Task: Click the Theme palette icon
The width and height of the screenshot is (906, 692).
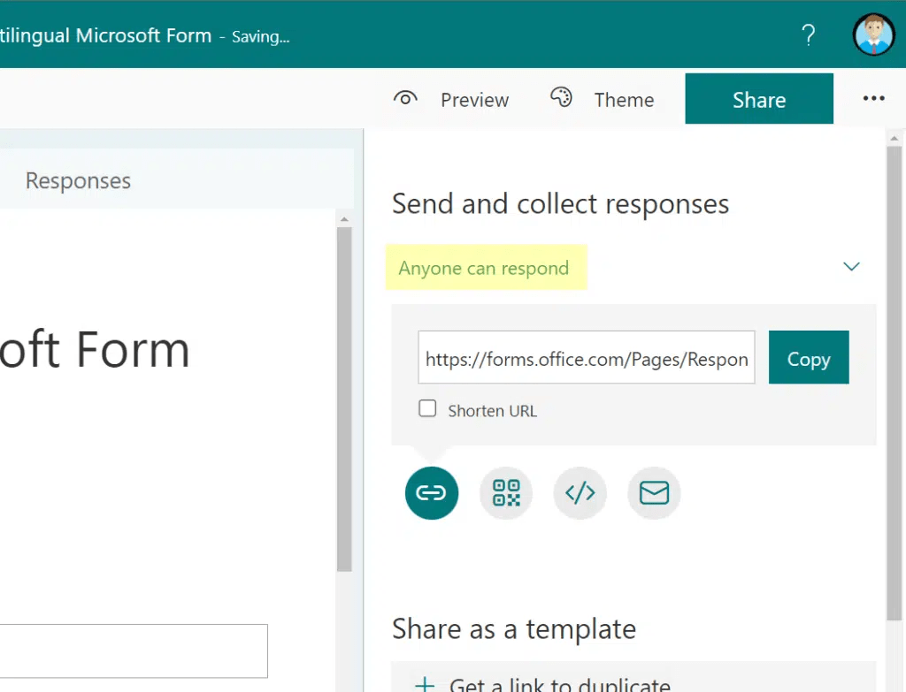Action: coord(560,97)
